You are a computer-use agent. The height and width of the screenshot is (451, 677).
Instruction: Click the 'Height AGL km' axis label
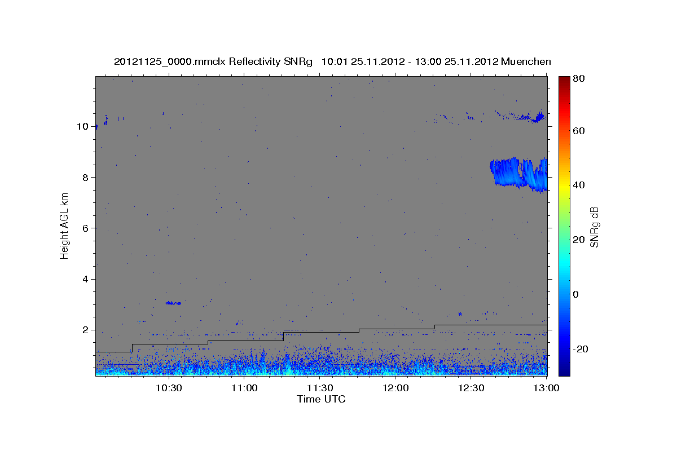pos(65,225)
